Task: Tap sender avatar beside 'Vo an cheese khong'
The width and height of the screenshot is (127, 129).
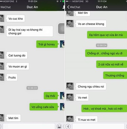Action: point(70,24)
